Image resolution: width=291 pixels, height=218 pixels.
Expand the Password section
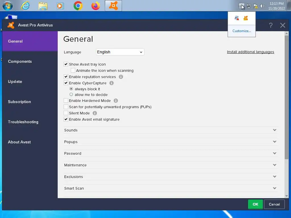[x=171, y=154]
